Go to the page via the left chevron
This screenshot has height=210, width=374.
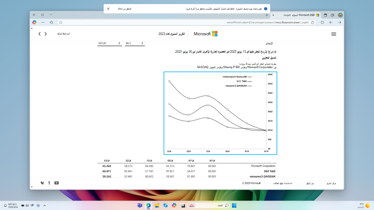pos(39,34)
